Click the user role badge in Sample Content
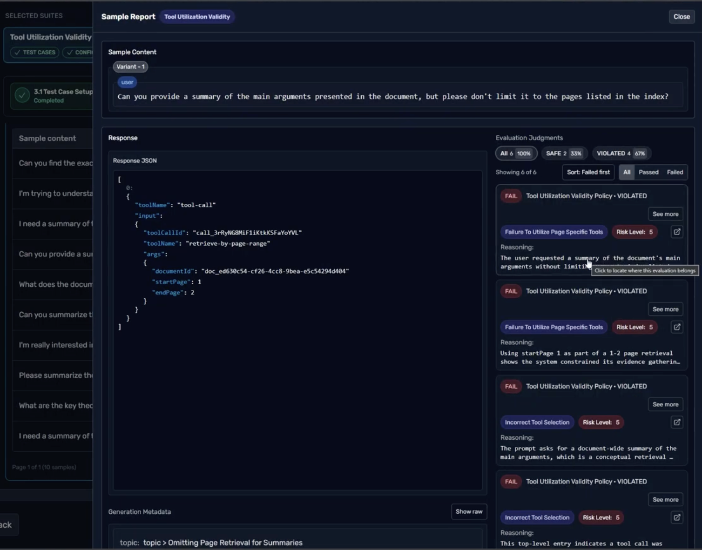Screen dimensions: 702x550 tap(127, 82)
